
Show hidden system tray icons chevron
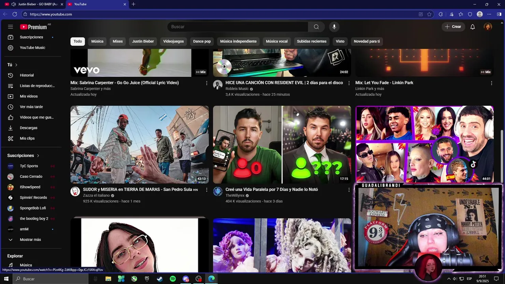449,279
